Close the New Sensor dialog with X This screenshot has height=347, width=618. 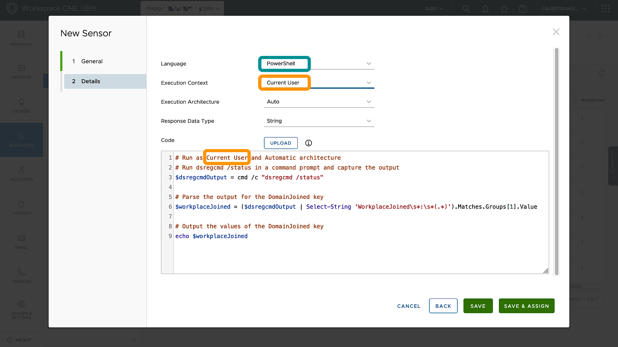point(556,32)
